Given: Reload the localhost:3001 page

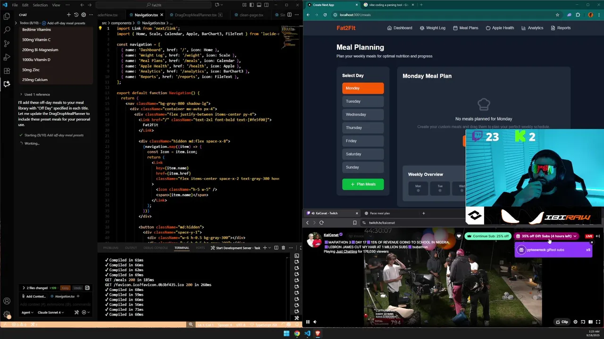Looking at the screenshot, I should pos(325,15).
